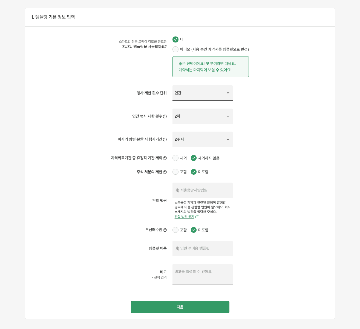The height and width of the screenshot is (329, 360).
Task: Enable 포함 for 주식 처분의 제한
Action: [175, 172]
